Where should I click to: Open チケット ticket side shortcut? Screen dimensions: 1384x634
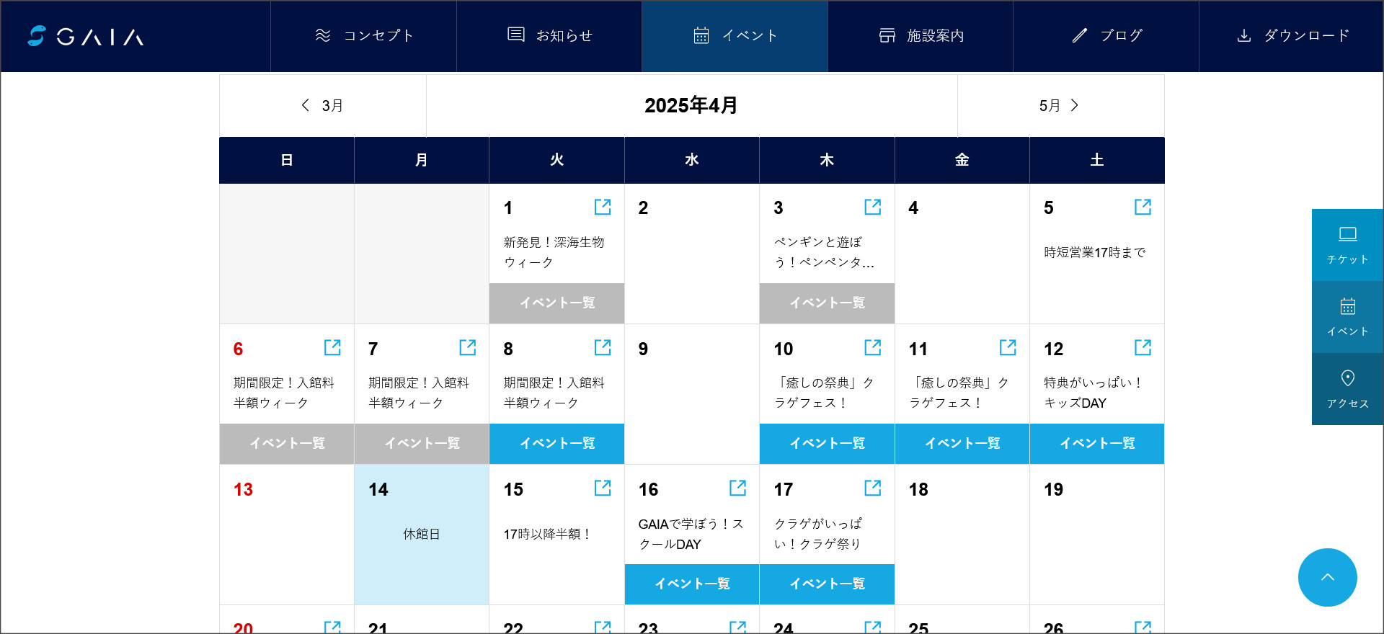[1347, 245]
